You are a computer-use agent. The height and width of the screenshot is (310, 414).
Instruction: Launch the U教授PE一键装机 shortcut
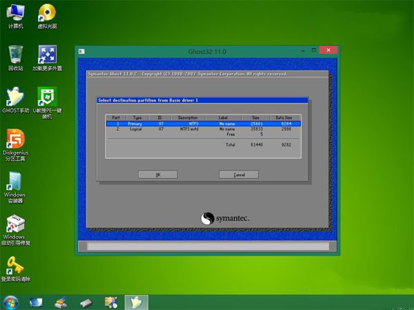[x=47, y=103]
